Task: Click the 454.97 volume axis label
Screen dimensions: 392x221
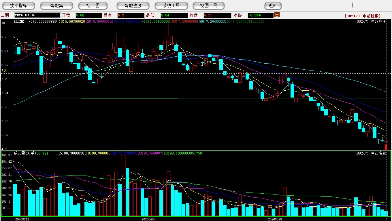Action: point(7,155)
